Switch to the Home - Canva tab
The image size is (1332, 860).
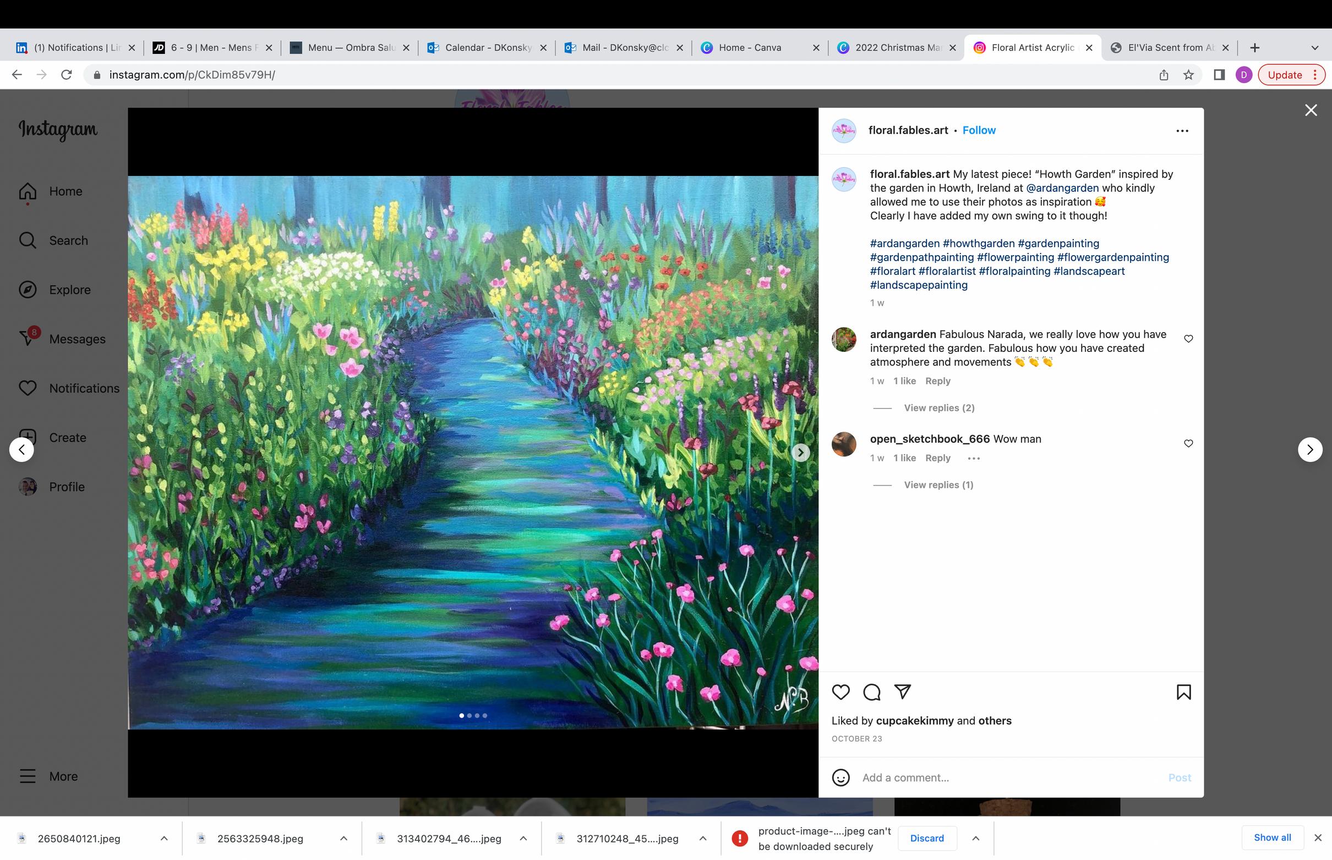(x=750, y=47)
